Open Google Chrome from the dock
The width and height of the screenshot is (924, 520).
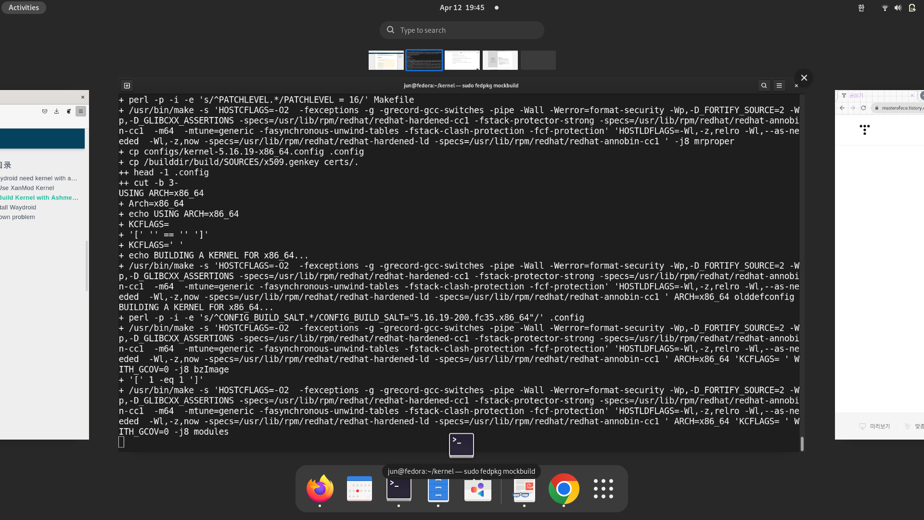coord(564,489)
